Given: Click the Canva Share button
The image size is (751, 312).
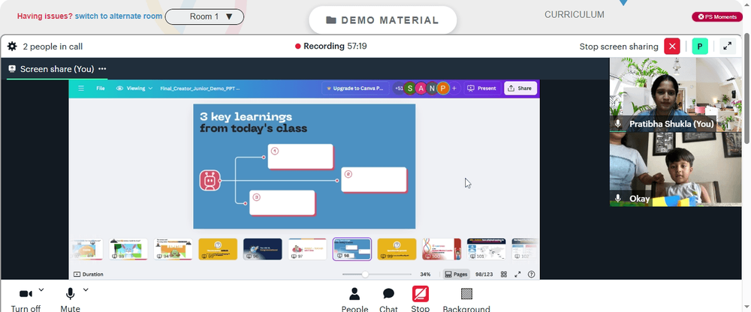Looking at the screenshot, I should pyautogui.click(x=520, y=88).
